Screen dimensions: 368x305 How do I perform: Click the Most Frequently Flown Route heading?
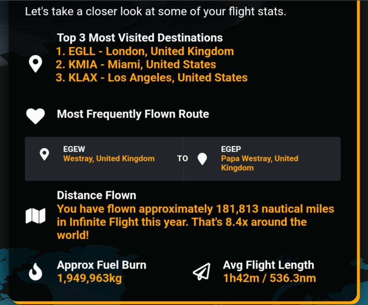click(133, 114)
